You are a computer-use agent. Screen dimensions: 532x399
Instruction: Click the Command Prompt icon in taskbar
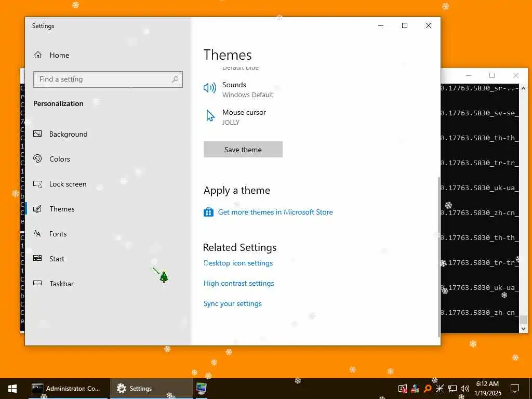(37, 388)
